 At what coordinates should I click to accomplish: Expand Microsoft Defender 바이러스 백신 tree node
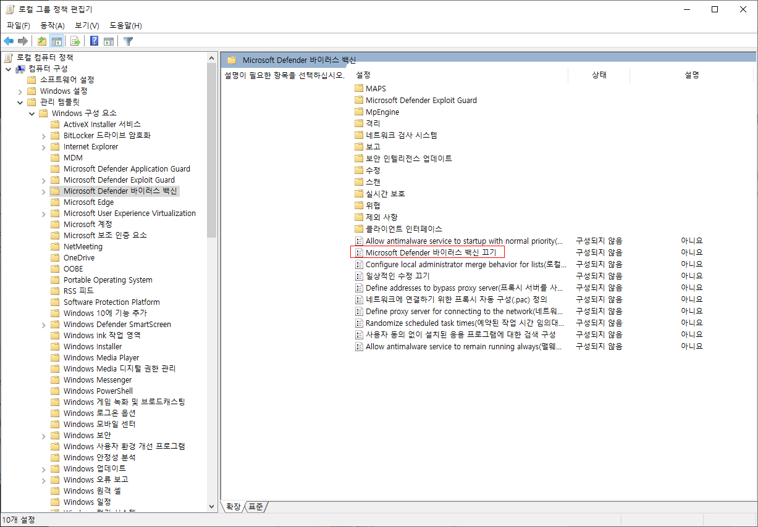[x=43, y=191]
